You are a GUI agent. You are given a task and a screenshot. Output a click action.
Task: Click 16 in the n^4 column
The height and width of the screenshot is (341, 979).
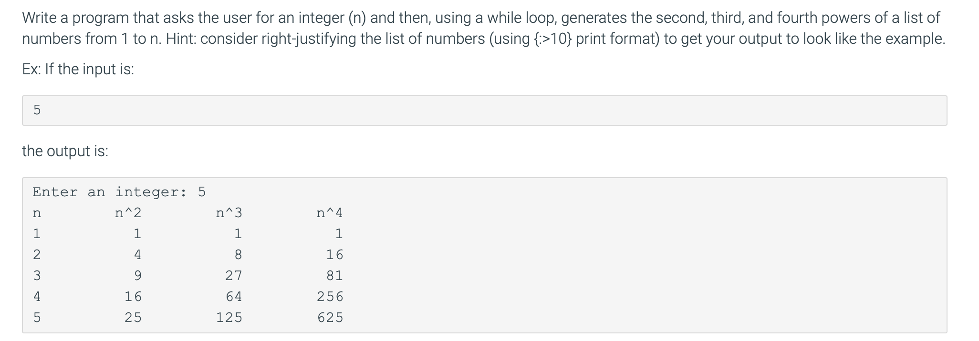click(x=334, y=255)
